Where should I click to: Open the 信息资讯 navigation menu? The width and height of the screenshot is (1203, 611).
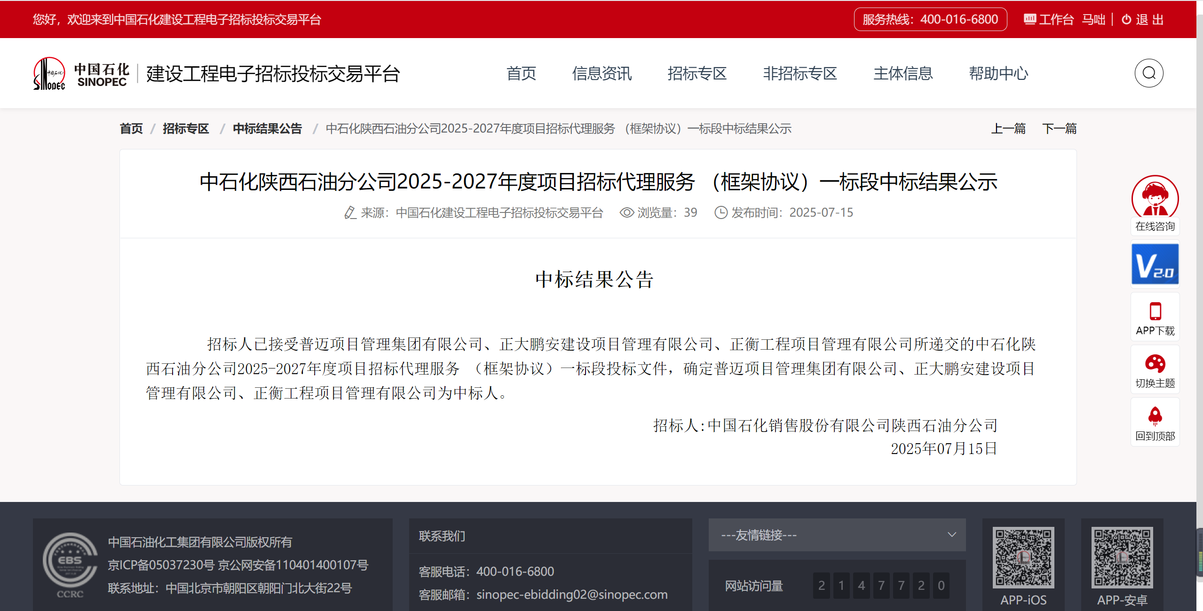click(x=601, y=73)
